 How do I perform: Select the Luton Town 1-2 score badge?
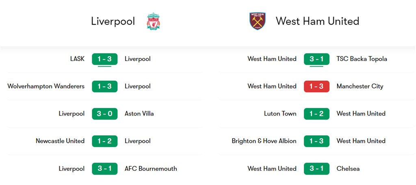point(316,114)
